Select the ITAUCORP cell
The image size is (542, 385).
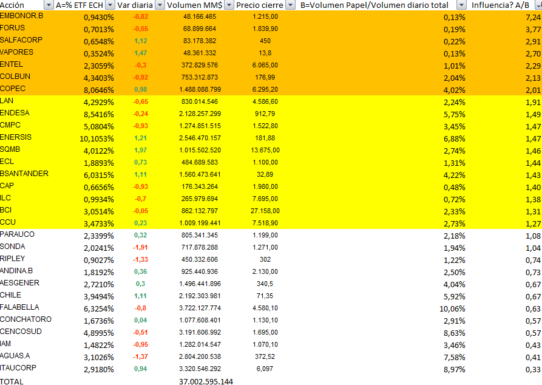coord(18,367)
